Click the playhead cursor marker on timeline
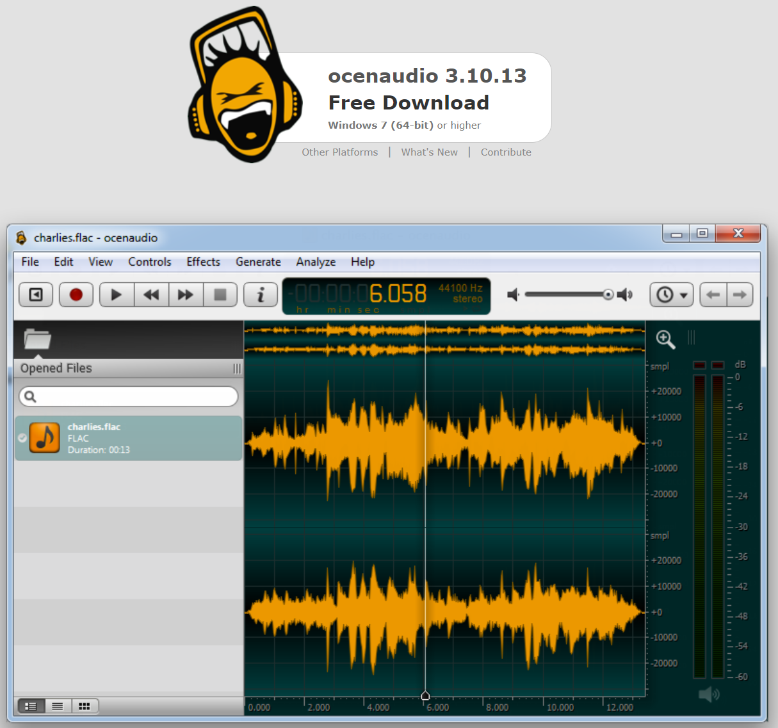This screenshot has width=778, height=728. [425, 695]
